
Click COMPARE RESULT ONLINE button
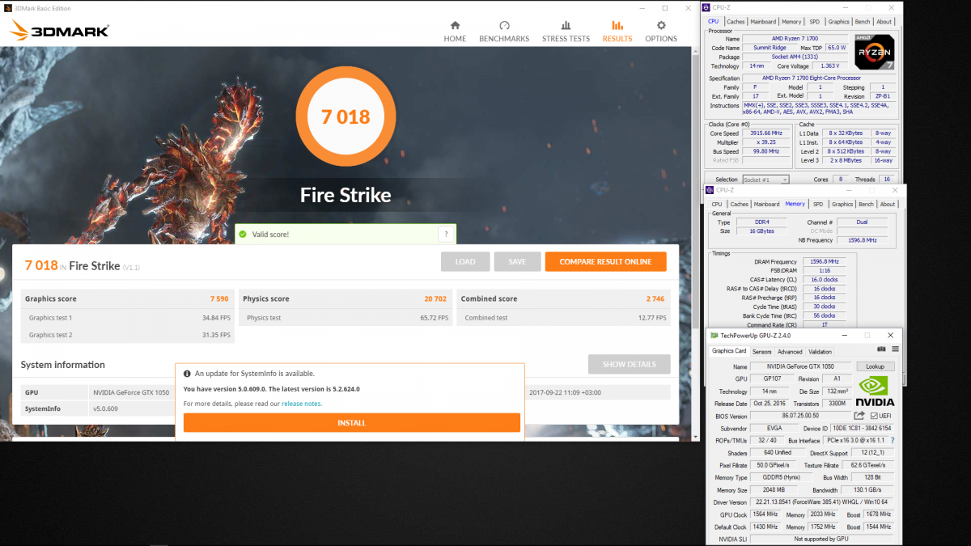(605, 261)
